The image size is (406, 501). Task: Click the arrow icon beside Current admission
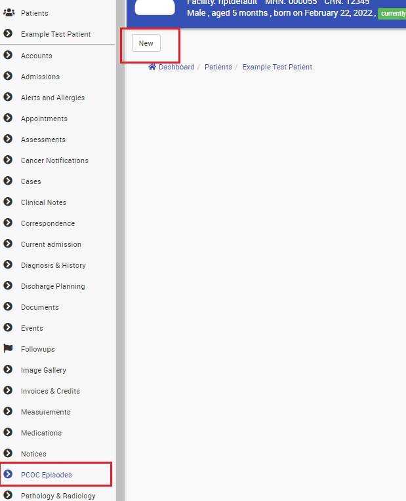[x=8, y=244]
